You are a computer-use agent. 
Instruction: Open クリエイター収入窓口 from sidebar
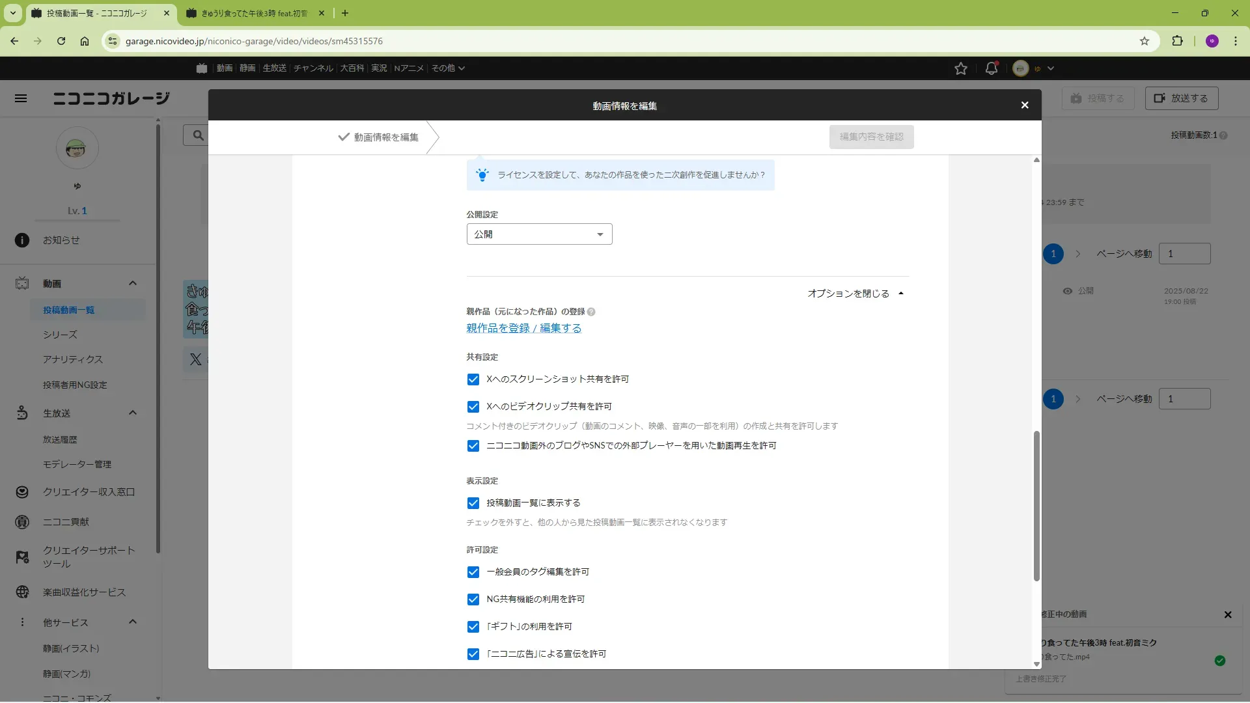click(89, 492)
